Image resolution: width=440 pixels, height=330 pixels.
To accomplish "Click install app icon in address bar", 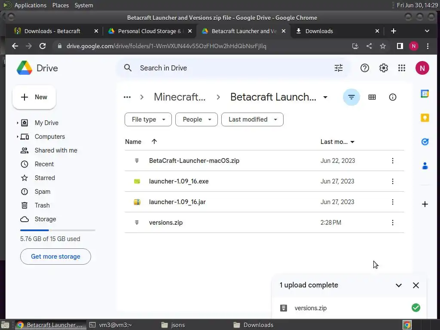I will (355, 46).
